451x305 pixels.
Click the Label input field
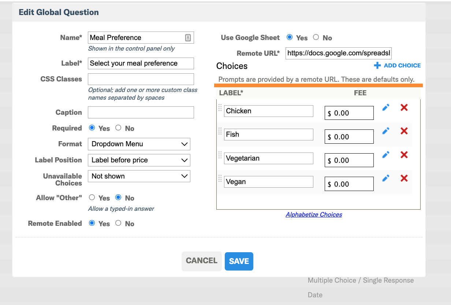pyautogui.click(x=141, y=63)
